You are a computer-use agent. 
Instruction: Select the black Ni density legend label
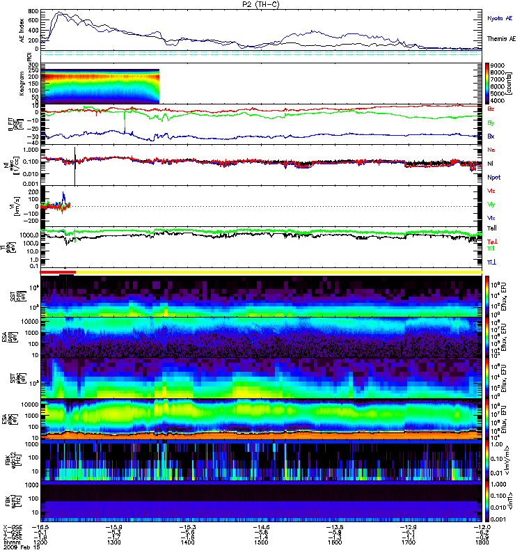click(490, 164)
